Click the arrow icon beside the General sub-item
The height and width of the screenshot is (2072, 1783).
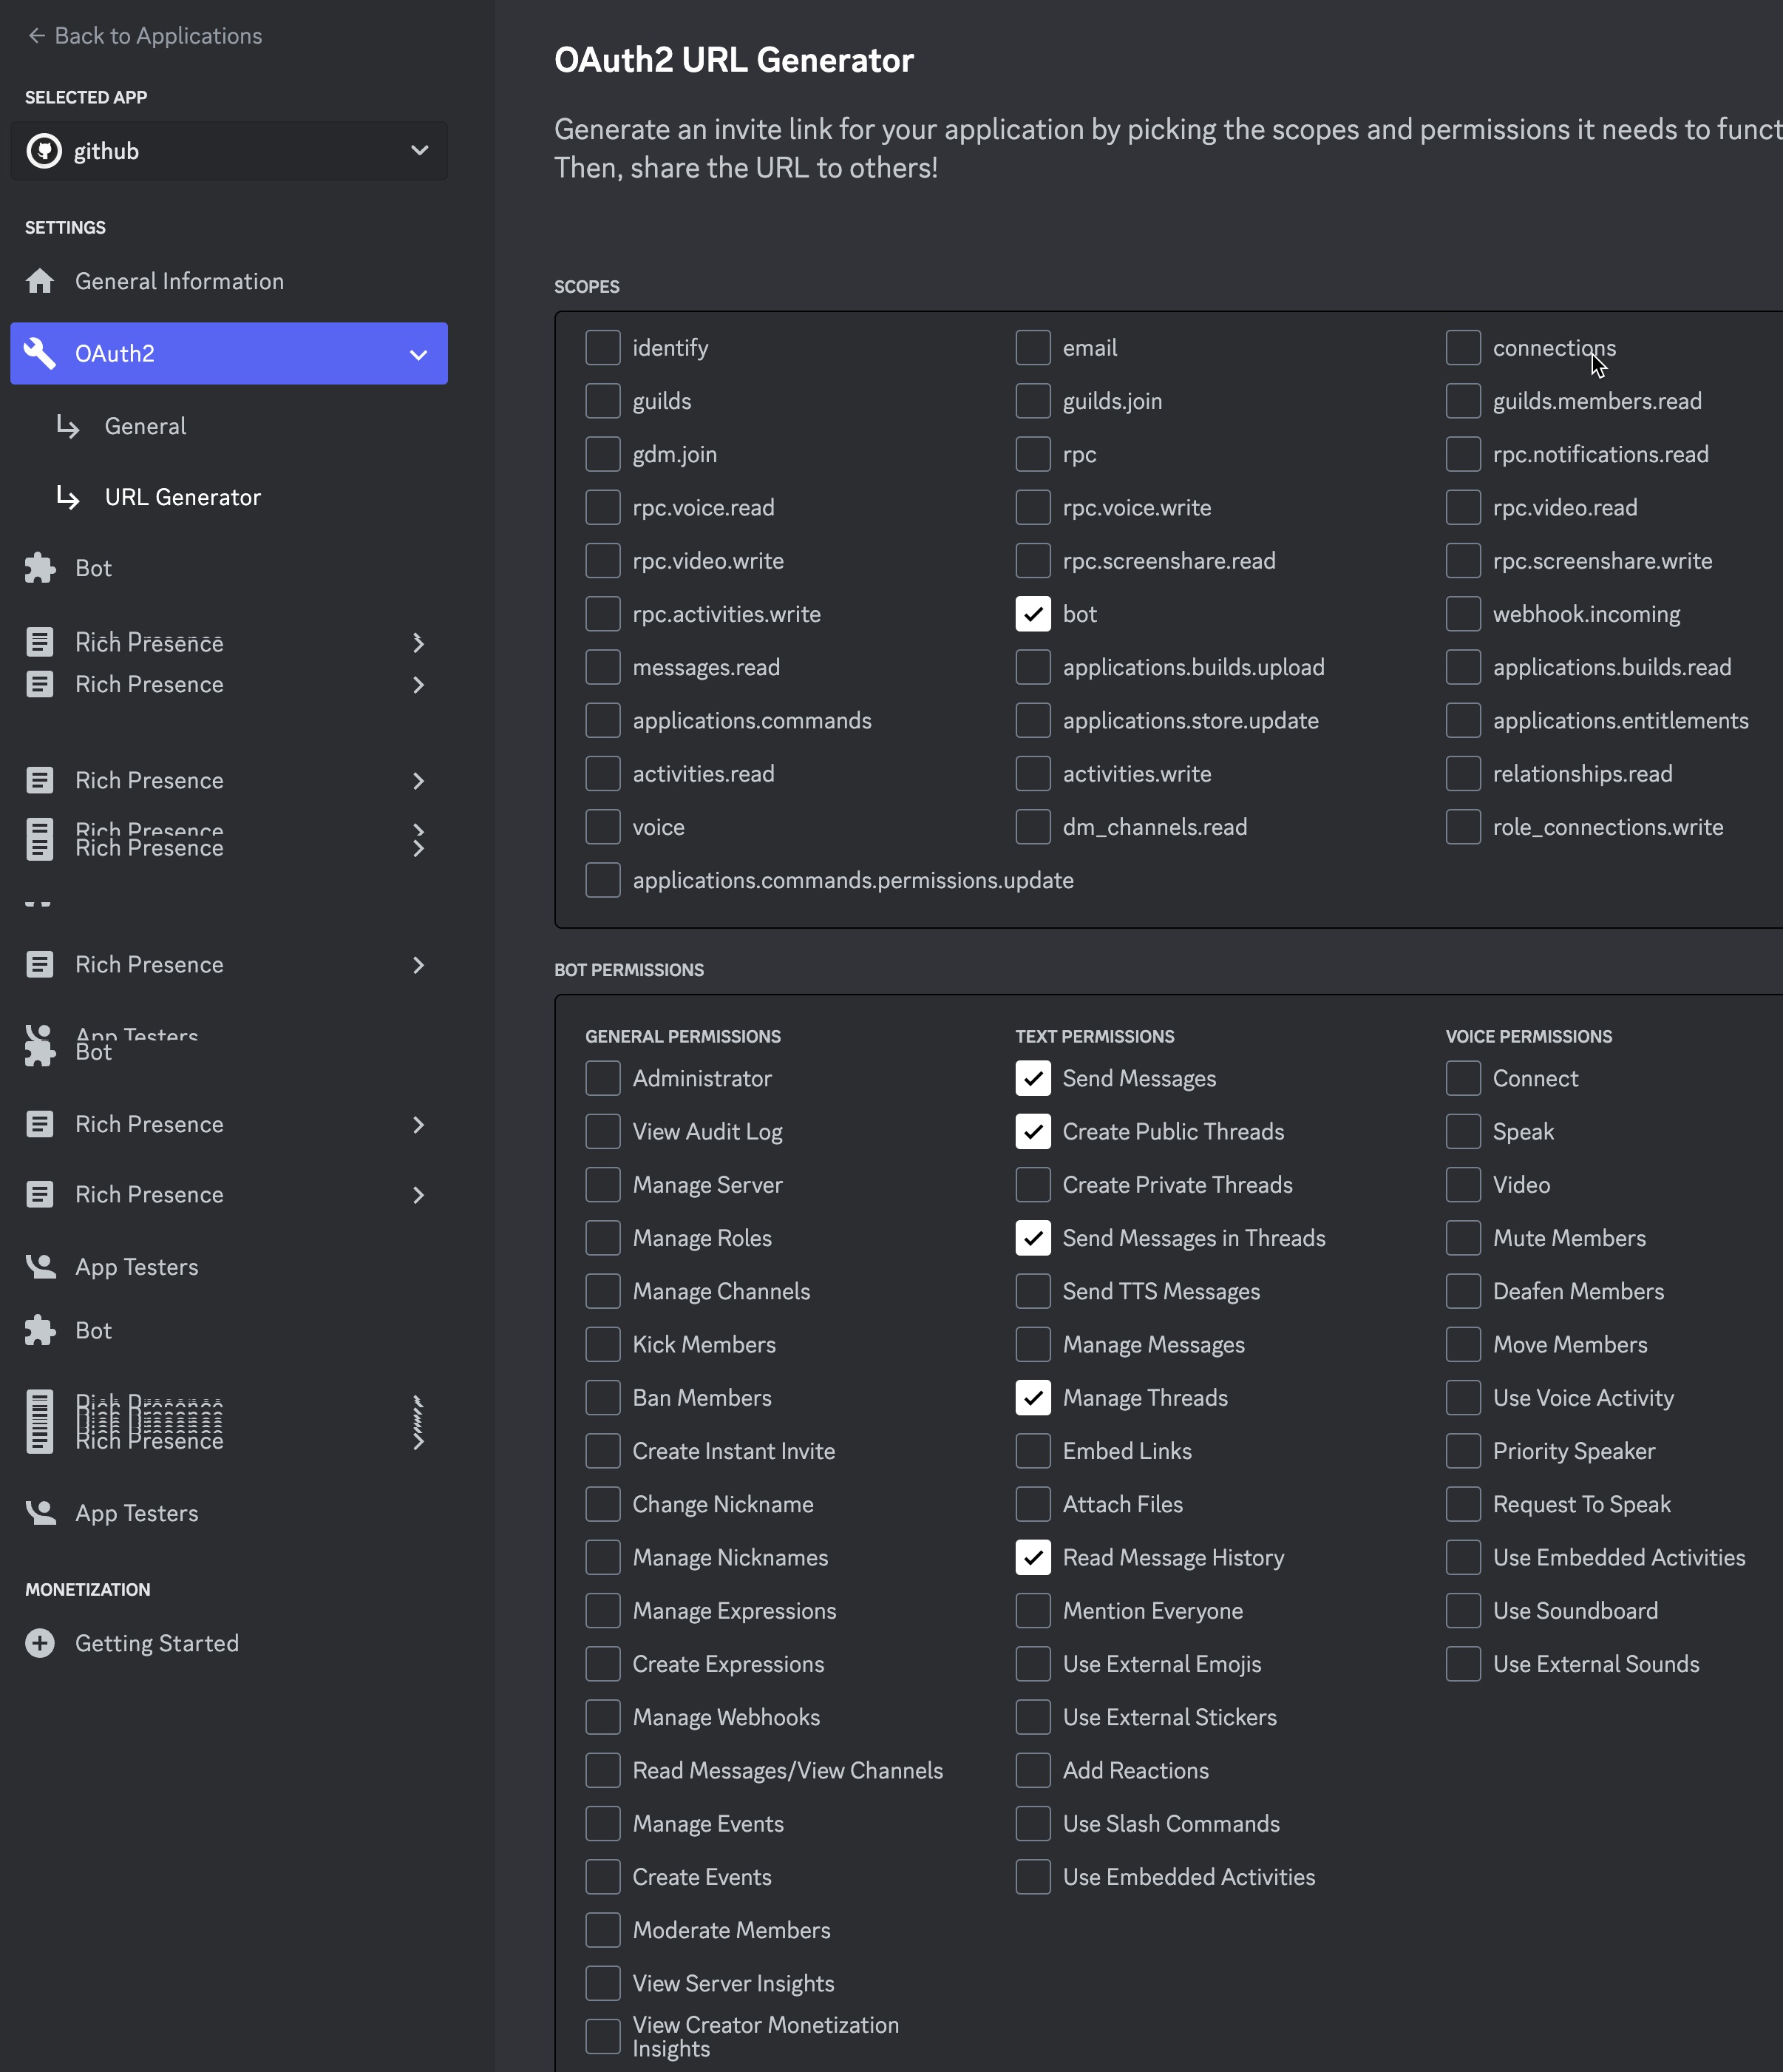coord(68,426)
